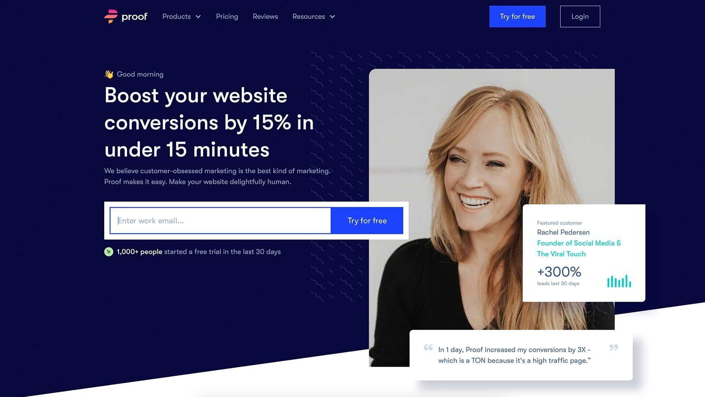Click the waving hand greeting icon
This screenshot has width=705, height=397.
pyautogui.click(x=108, y=74)
